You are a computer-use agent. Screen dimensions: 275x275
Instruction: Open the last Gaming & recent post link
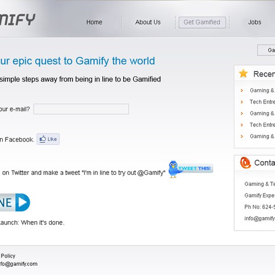[262, 136]
